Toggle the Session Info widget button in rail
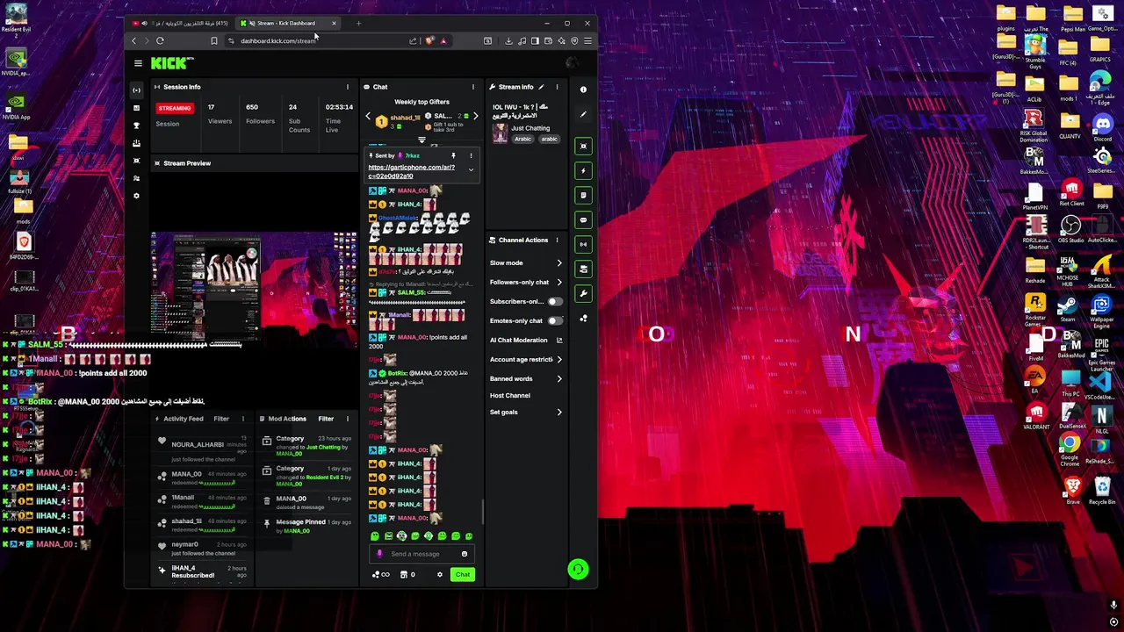This screenshot has width=1124, height=632. (583, 244)
